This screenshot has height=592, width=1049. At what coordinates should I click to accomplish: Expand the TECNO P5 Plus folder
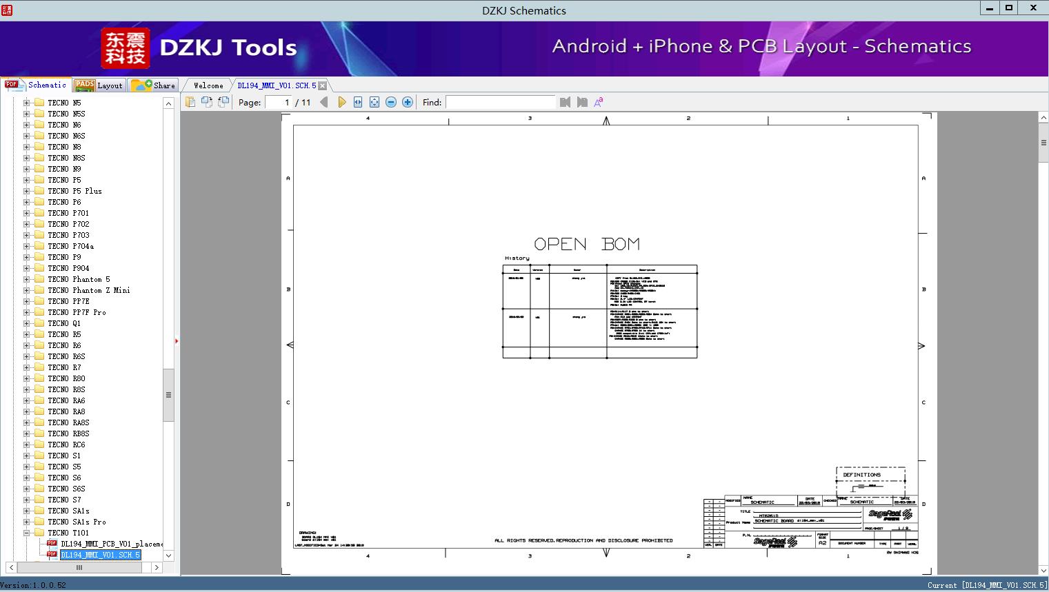coord(27,191)
